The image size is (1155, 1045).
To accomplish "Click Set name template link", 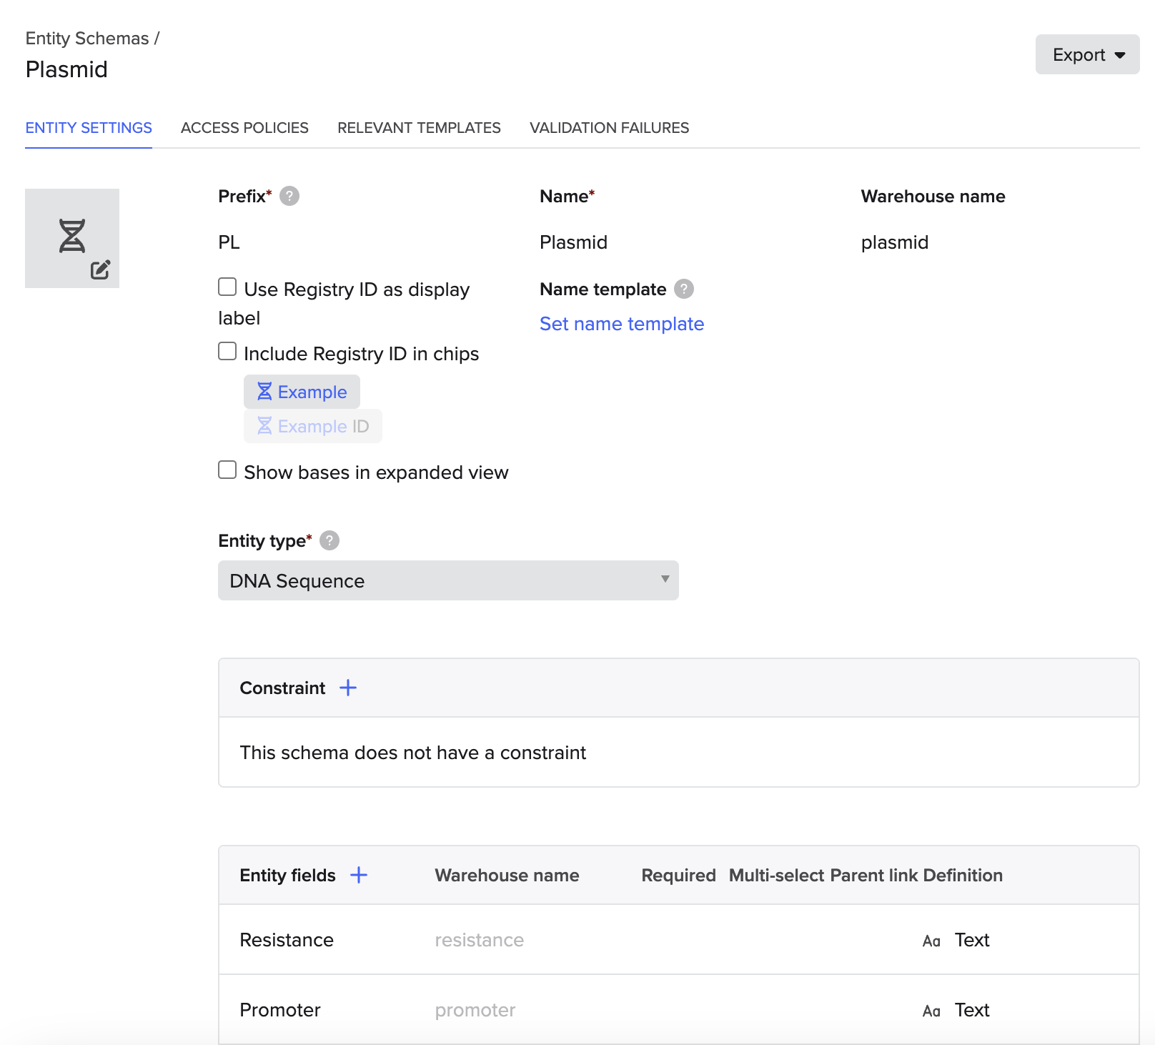I will (x=622, y=324).
